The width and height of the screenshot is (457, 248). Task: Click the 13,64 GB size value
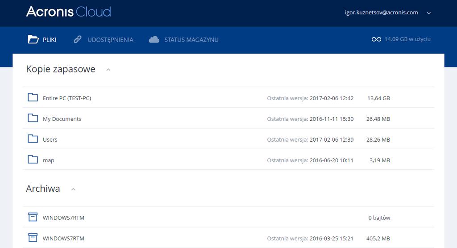click(378, 98)
